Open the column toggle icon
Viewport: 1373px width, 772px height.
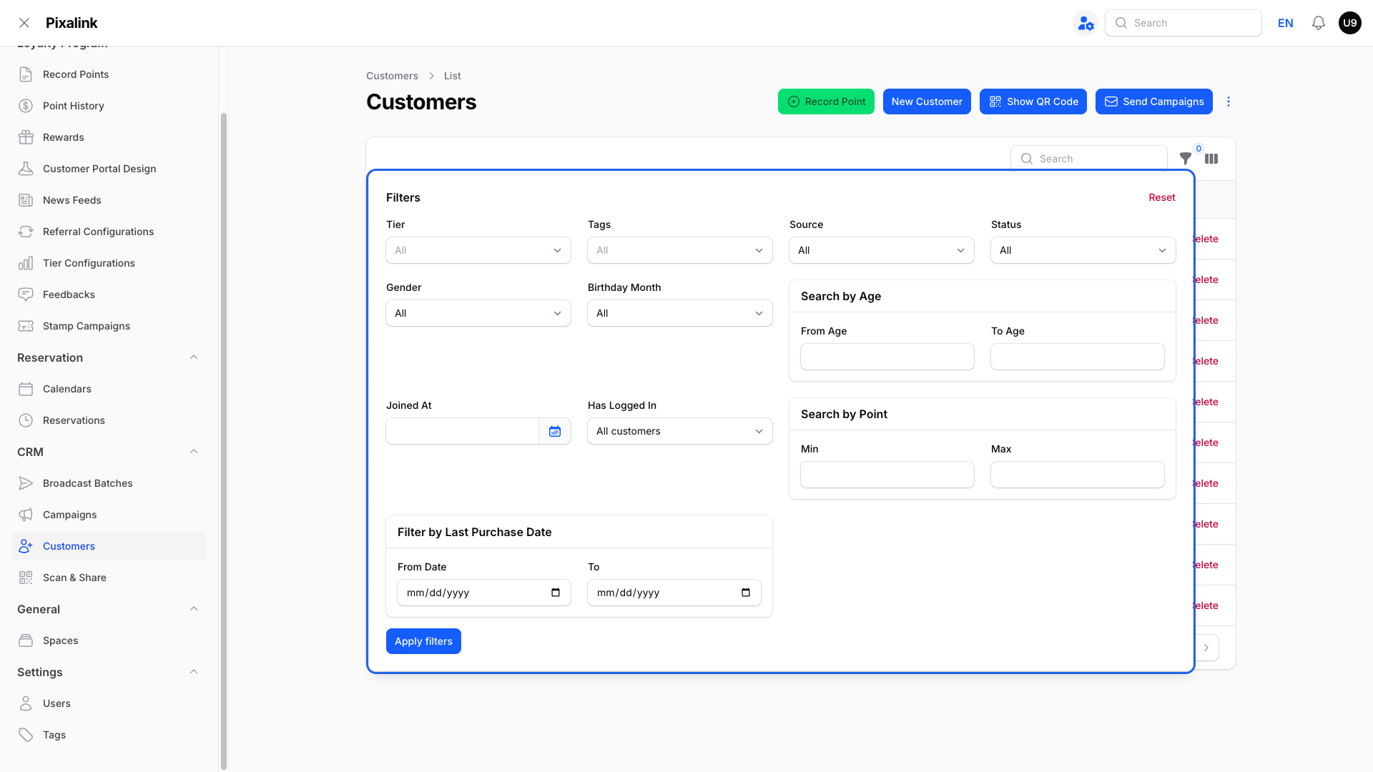click(1211, 159)
